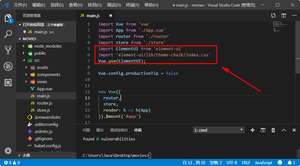Change the UTF-8 encoding
The image size is (300, 166).
click(x=232, y=162)
